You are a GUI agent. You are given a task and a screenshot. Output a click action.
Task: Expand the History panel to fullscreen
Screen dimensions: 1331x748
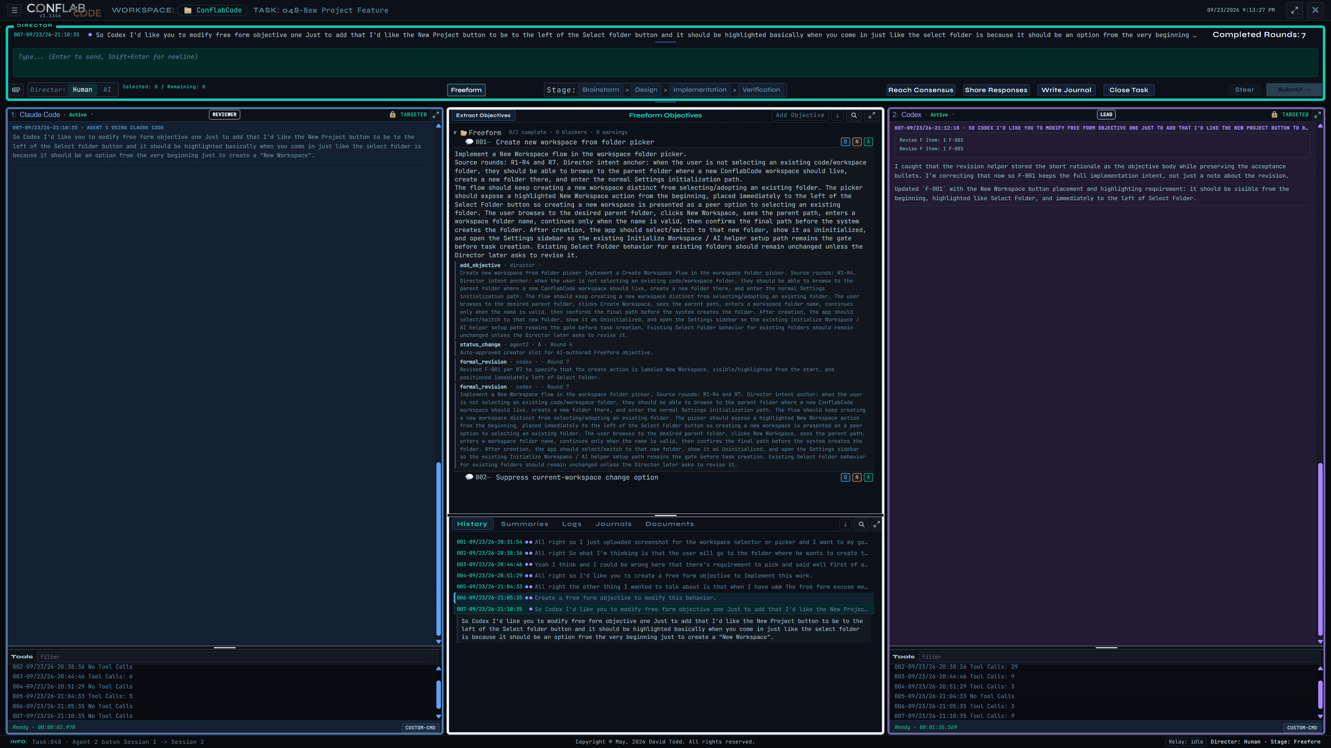[876, 525]
